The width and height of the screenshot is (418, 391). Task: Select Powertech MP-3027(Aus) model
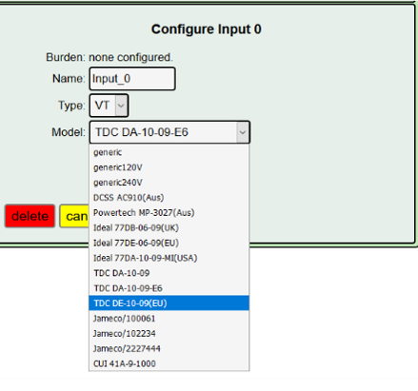pos(169,213)
